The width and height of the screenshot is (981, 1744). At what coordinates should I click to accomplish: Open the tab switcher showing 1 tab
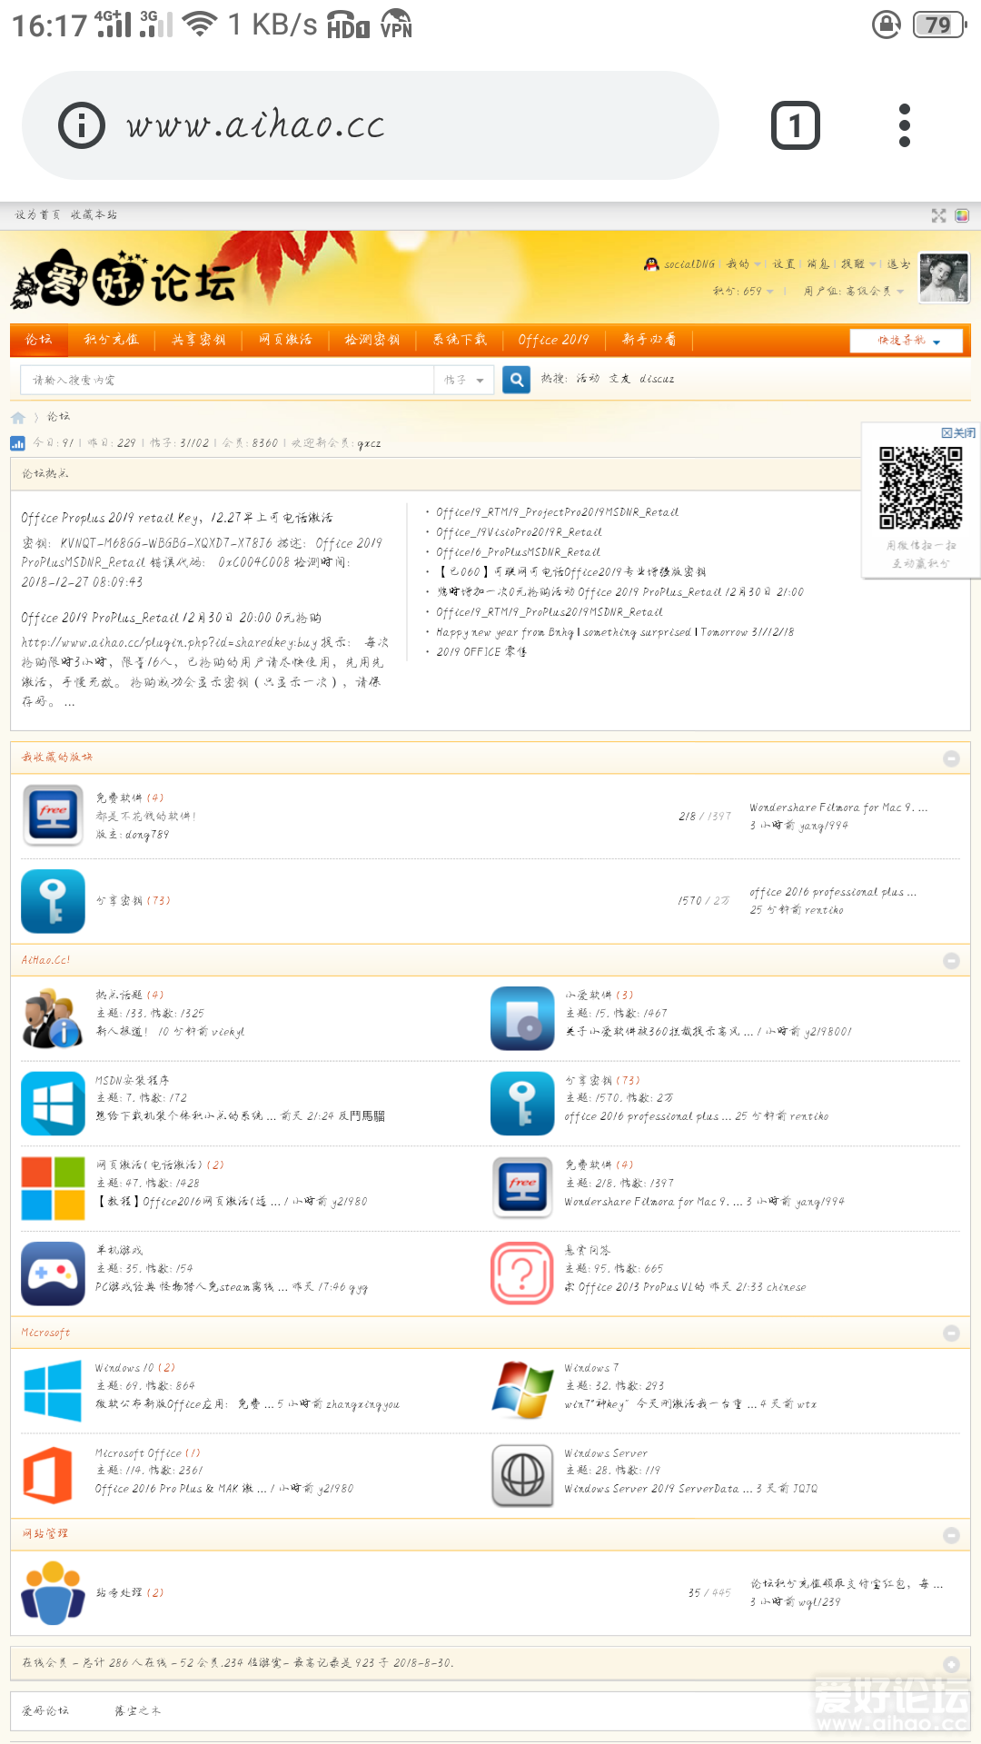coord(796,125)
